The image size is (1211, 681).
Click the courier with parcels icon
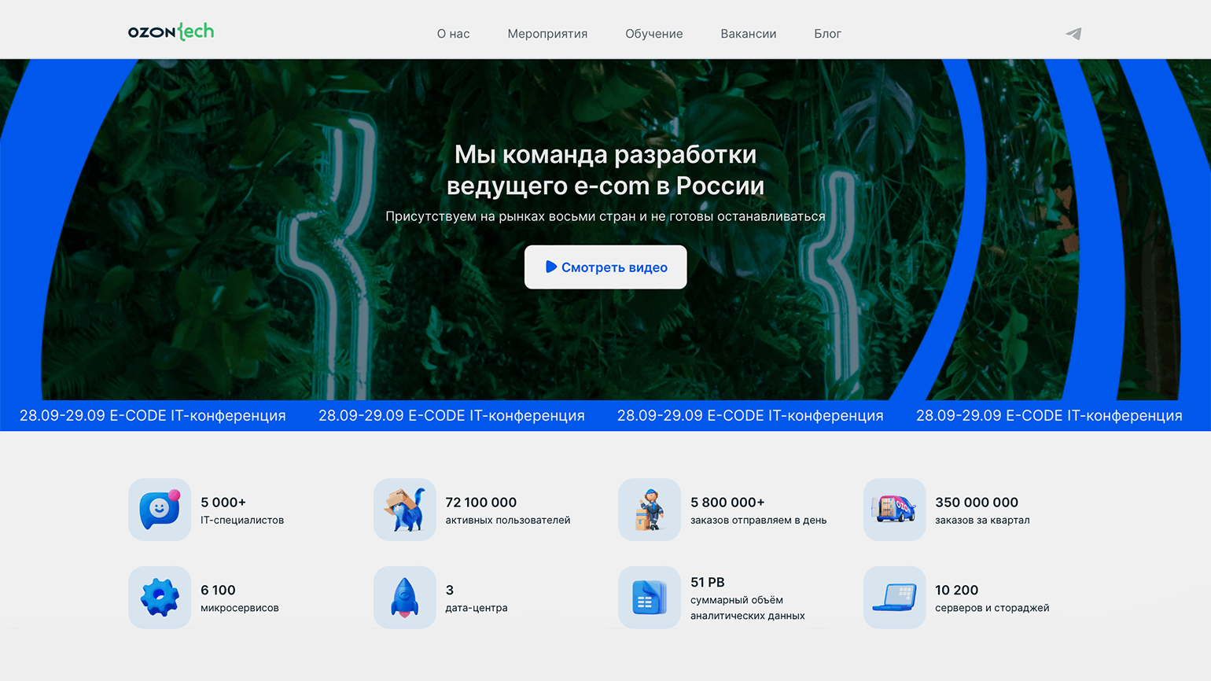click(650, 510)
